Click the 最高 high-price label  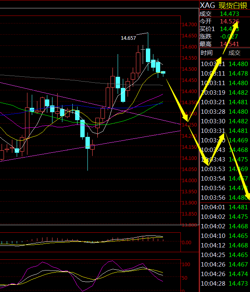click(x=205, y=44)
